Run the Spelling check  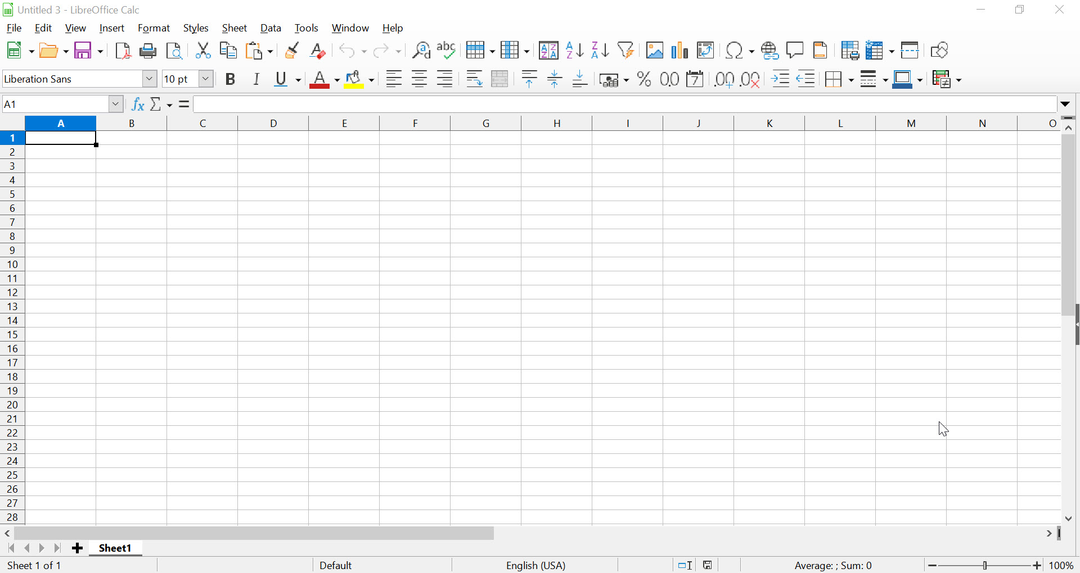[447, 51]
